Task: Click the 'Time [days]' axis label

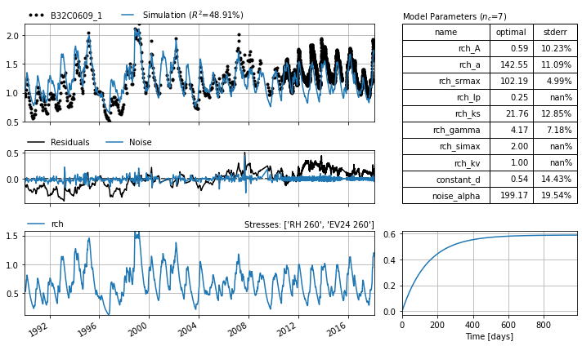Action: coord(490,336)
